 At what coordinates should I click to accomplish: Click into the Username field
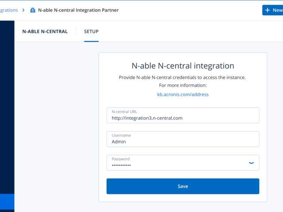coord(183,139)
